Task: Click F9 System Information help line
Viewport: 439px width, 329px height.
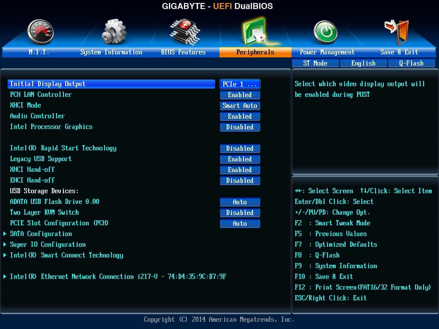Action: (x=336, y=266)
